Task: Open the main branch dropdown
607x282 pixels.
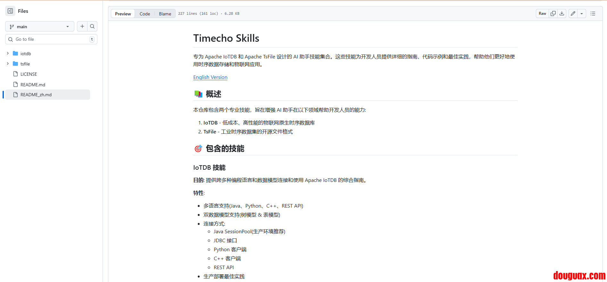Action: tap(39, 26)
